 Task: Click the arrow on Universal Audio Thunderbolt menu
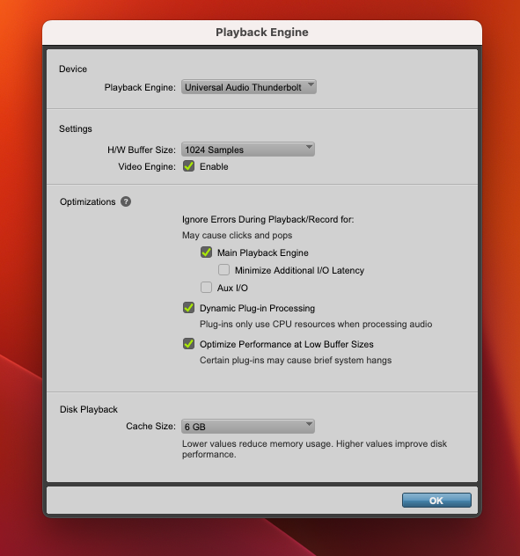point(311,84)
